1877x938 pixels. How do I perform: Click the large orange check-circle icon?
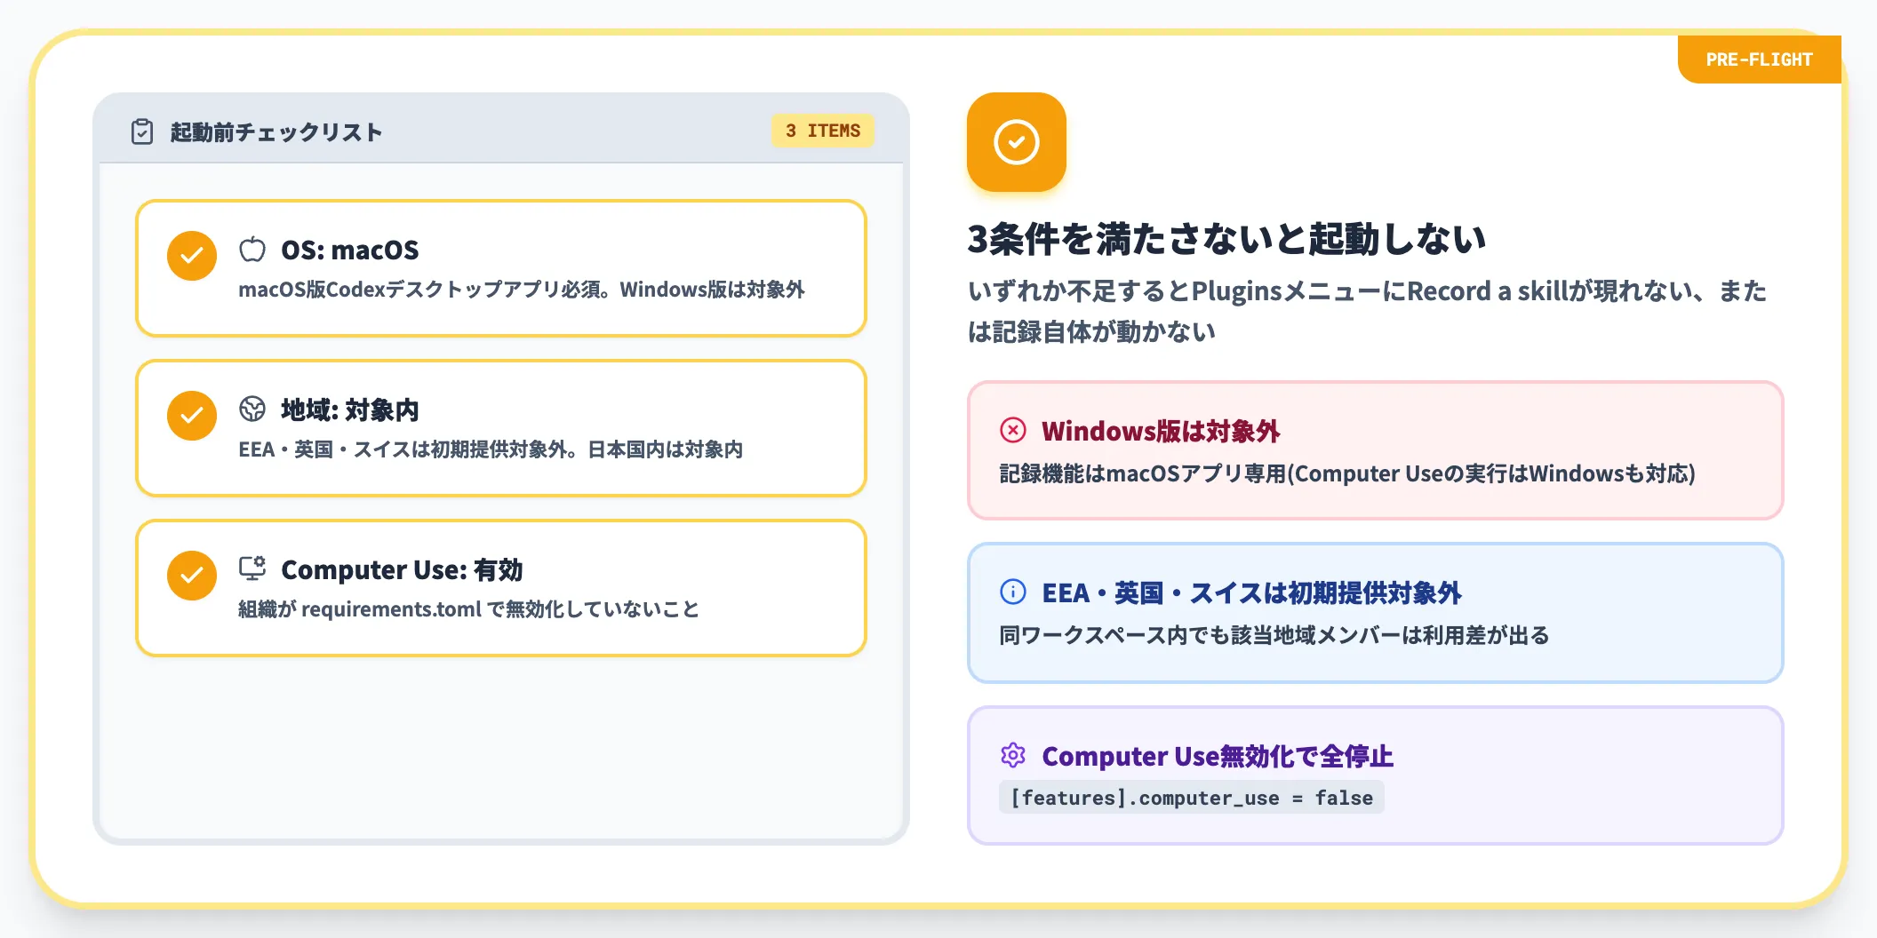(1017, 142)
